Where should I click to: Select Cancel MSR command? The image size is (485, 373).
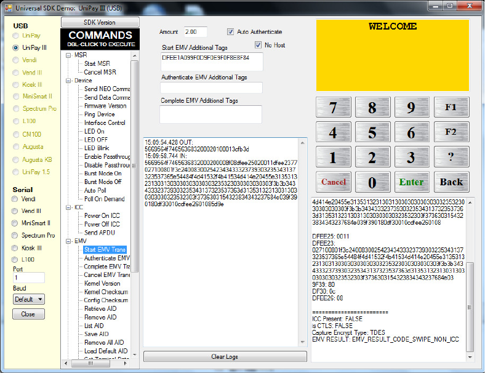(x=100, y=72)
